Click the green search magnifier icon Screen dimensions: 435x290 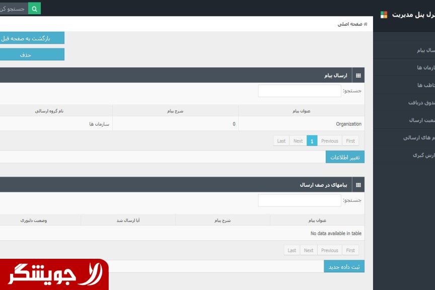click(x=34, y=9)
